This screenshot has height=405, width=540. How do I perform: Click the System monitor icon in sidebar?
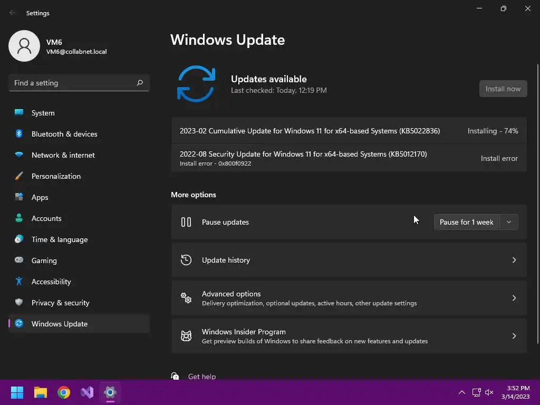pyautogui.click(x=19, y=113)
